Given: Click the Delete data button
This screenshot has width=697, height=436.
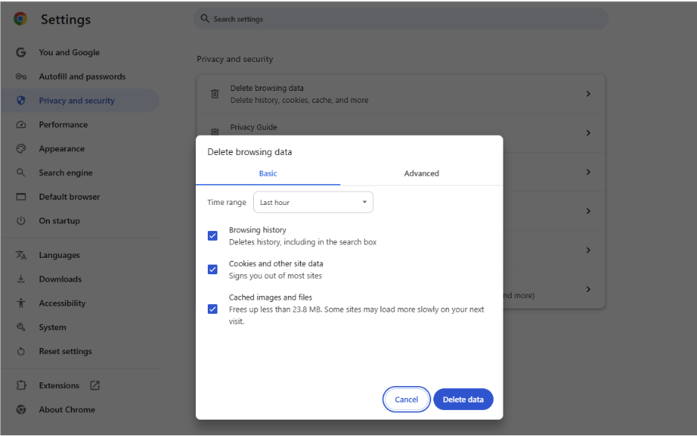Looking at the screenshot, I should pyautogui.click(x=463, y=399).
